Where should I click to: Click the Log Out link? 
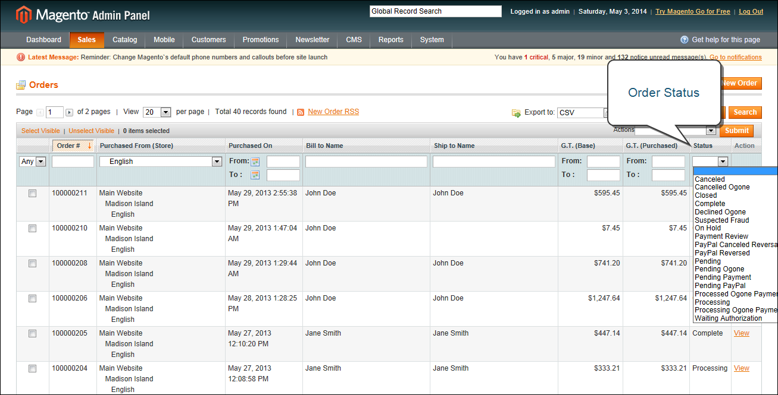pyautogui.click(x=751, y=11)
